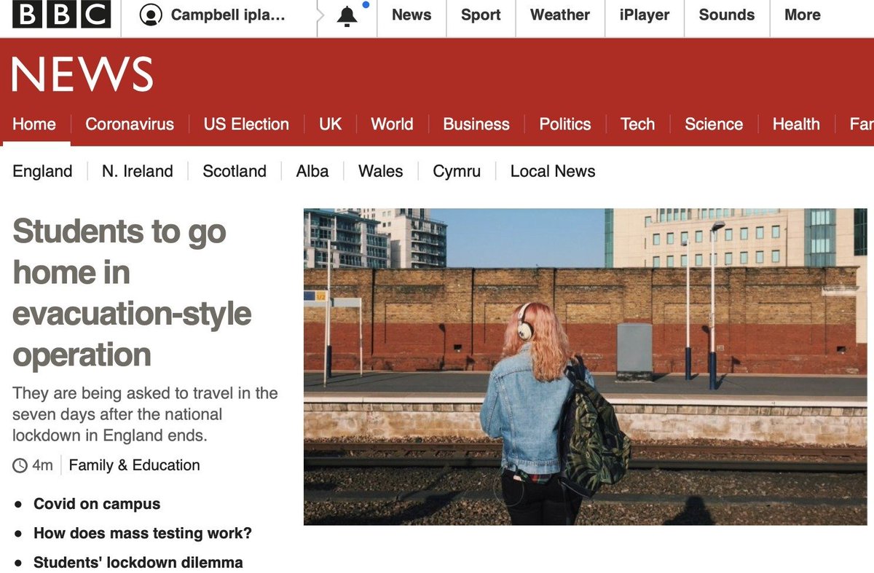Open the account profile icon
Viewport: 874px width, 573px height.
click(x=151, y=15)
